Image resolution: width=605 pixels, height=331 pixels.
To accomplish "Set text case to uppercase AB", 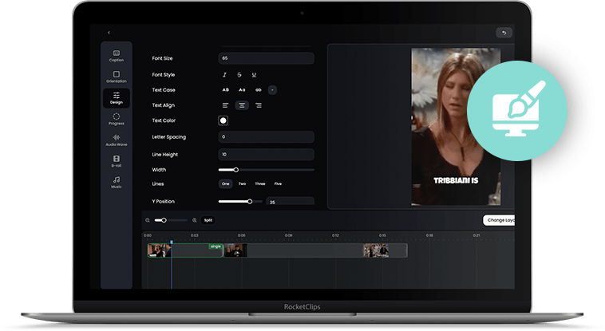I will click(x=225, y=89).
